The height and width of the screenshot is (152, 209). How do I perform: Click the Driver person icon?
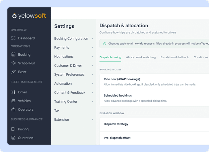[x=13, y=92]
